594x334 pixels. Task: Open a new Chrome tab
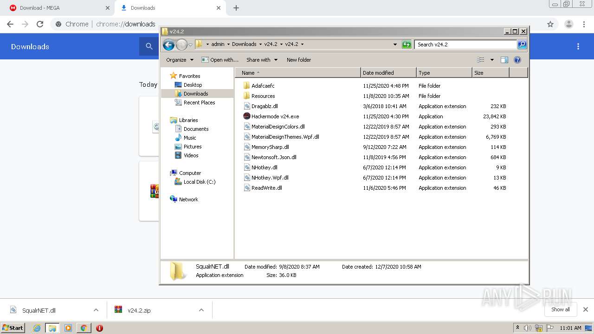pyautogui.click(x=236, y=8)
